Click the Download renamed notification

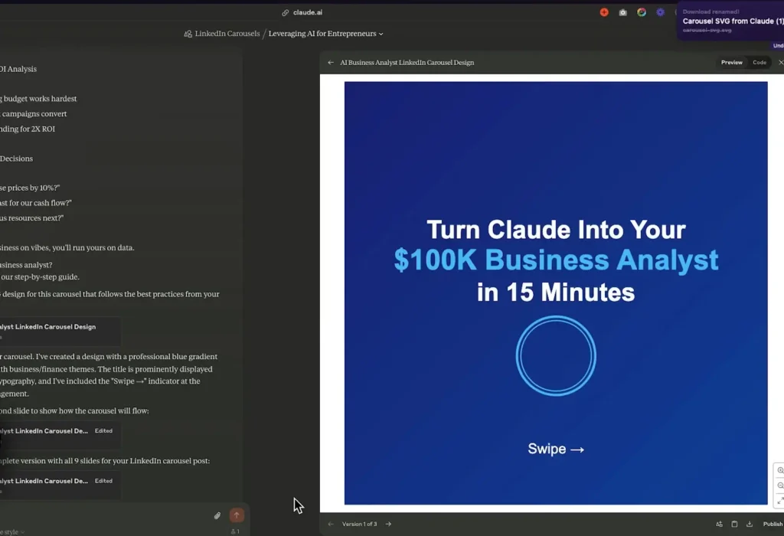[x=732, y=21]
